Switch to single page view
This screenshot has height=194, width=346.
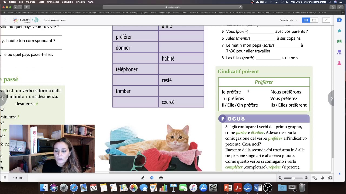tap(306, 20)
